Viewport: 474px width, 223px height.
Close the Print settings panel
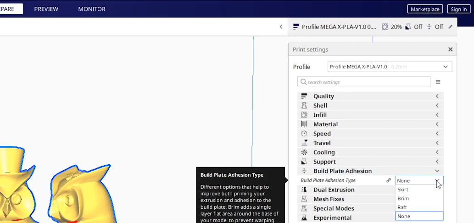[x=451, y=49]
